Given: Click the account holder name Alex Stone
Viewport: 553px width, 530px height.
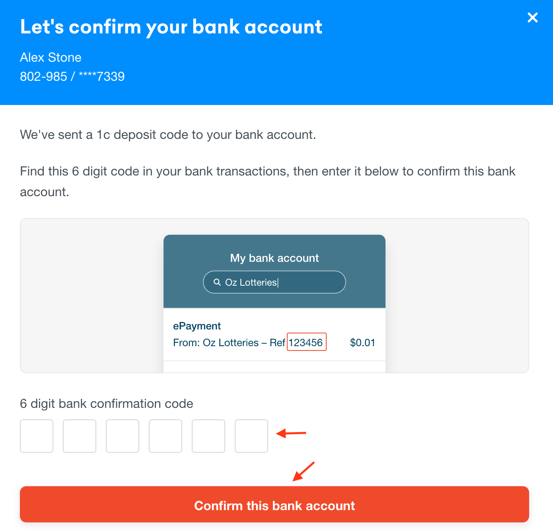Looking at the screenshot, I should tap(51, 57).
